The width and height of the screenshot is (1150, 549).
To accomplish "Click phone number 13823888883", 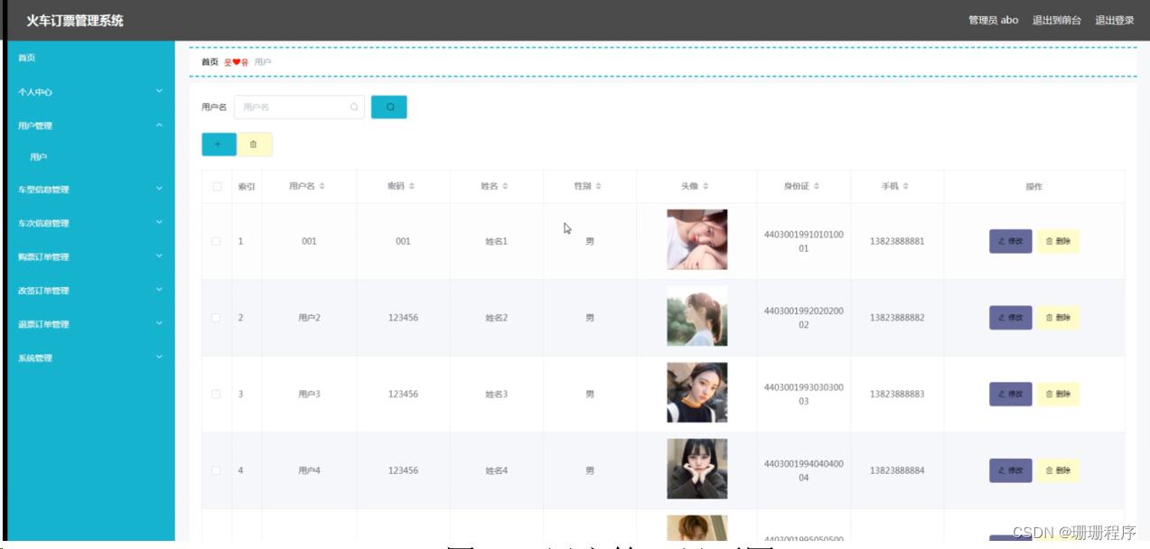I will [897, 395].
